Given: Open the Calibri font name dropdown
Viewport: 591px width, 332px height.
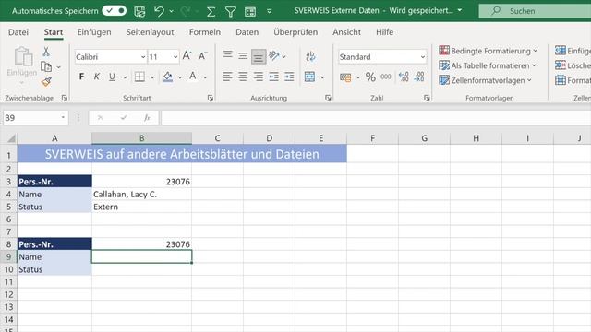Looking at the screenshot, I should coord(143,57).
